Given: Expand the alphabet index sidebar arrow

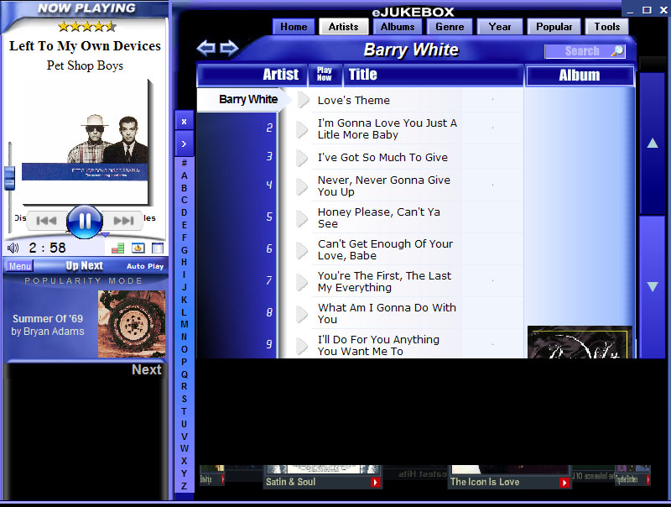Looking at the screenshot, I should click(184, 144).
